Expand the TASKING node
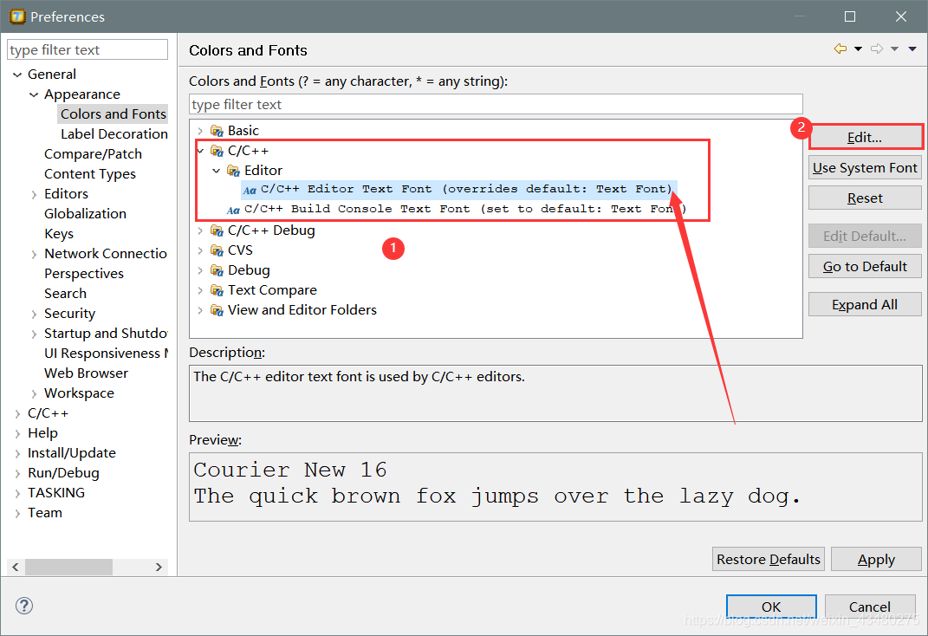The width and height of the screenshot is (928, 636). (17, 493)
